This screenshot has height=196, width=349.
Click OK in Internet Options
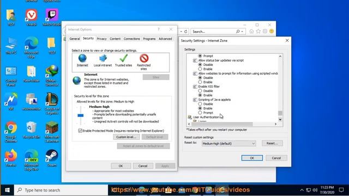(121, 166)
